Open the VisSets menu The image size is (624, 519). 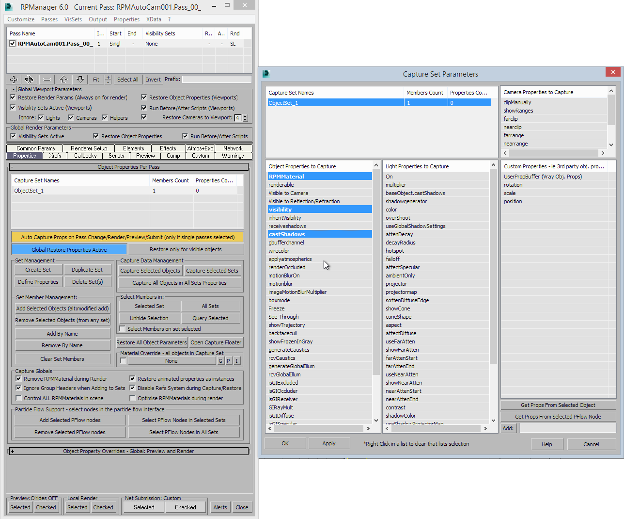coord(73,19)
